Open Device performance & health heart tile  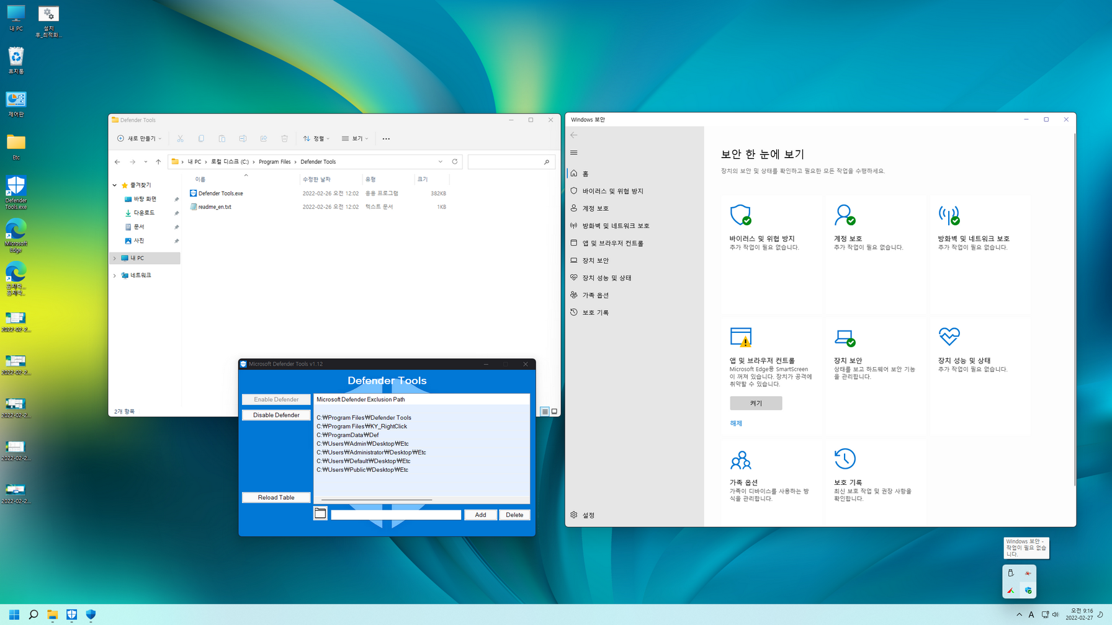click(949, 336)
